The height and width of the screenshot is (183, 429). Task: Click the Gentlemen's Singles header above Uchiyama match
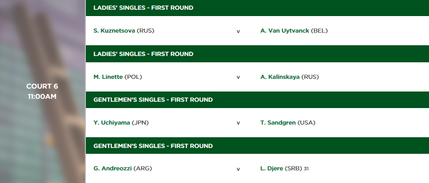[x=257, y=100]
